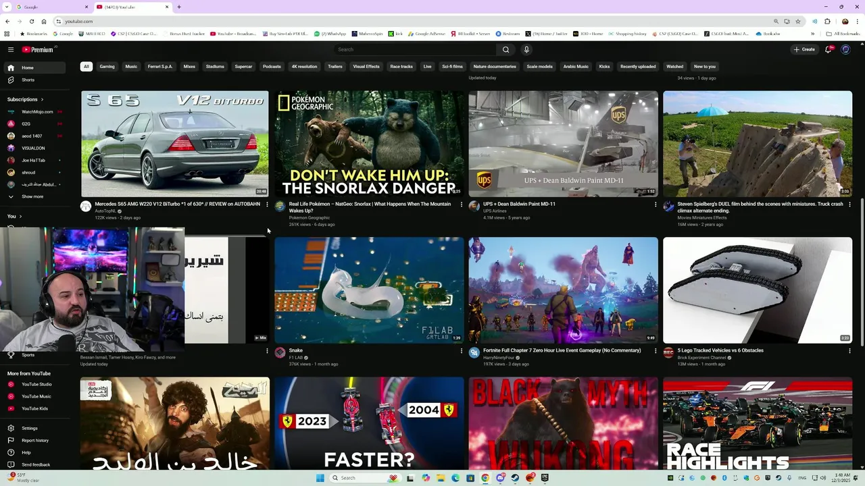Open the Snorlax Danger video thumbnail
This screenshot has width=865, height=486.
coord(369,144)
